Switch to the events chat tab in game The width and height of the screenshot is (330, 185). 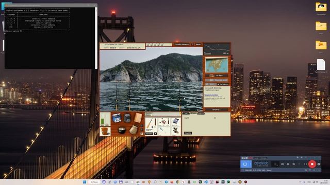point(201,114)
